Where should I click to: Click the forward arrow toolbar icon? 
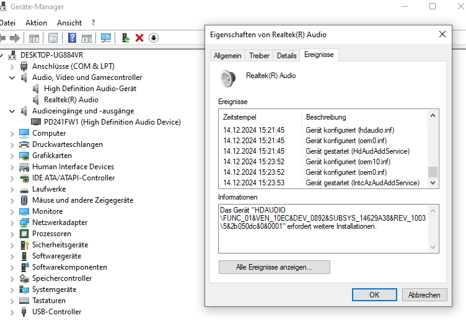(15, 38)
